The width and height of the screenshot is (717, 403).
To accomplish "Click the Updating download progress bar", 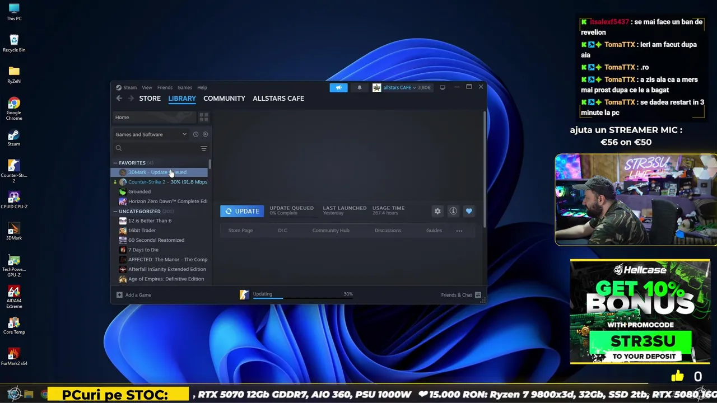I will (302, 299).
